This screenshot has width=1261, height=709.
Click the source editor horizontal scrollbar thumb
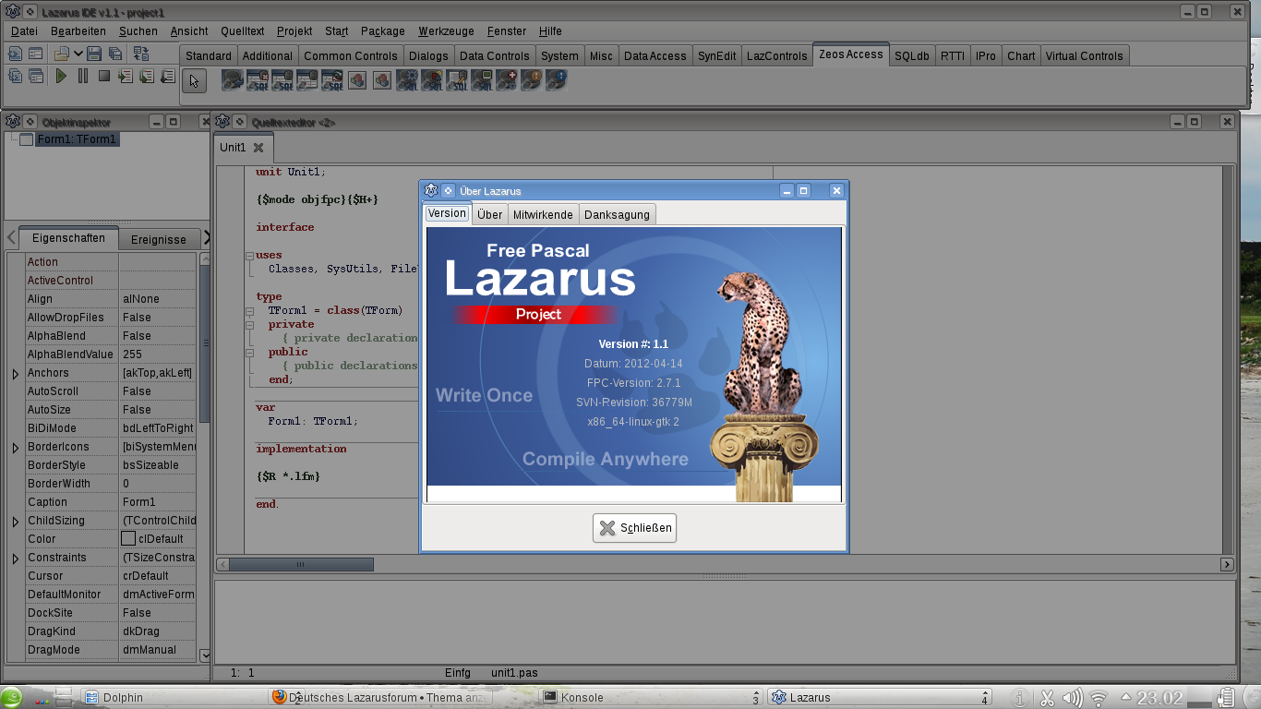(x=301, y=564)
